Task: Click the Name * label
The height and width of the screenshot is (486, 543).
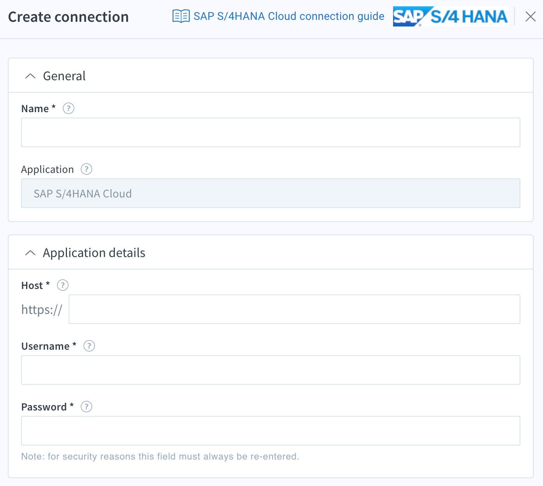Action: [39, 109]
